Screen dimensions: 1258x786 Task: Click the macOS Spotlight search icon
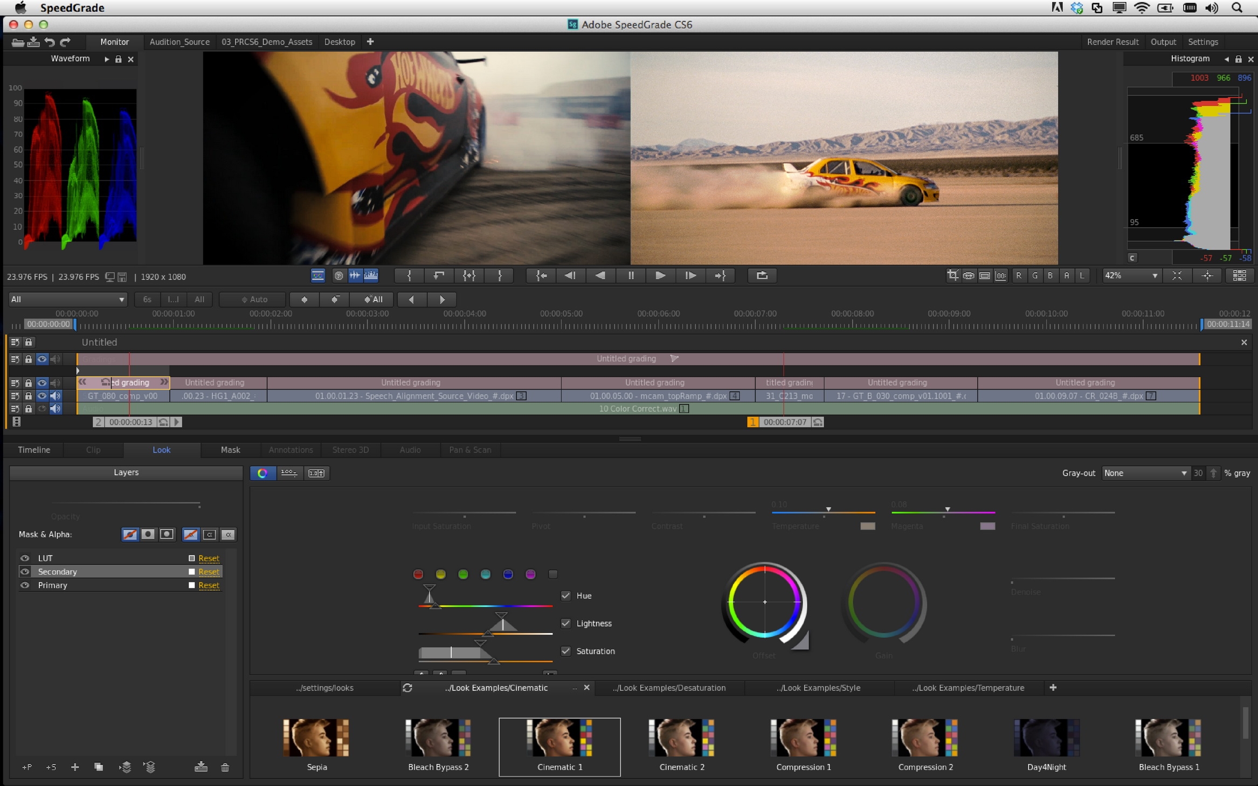coord(1237,8)
